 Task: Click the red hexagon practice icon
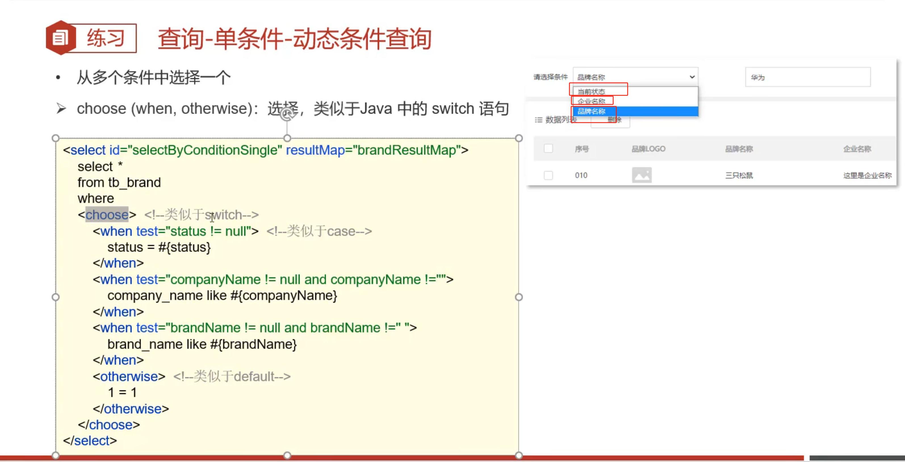tap(61, 37)
